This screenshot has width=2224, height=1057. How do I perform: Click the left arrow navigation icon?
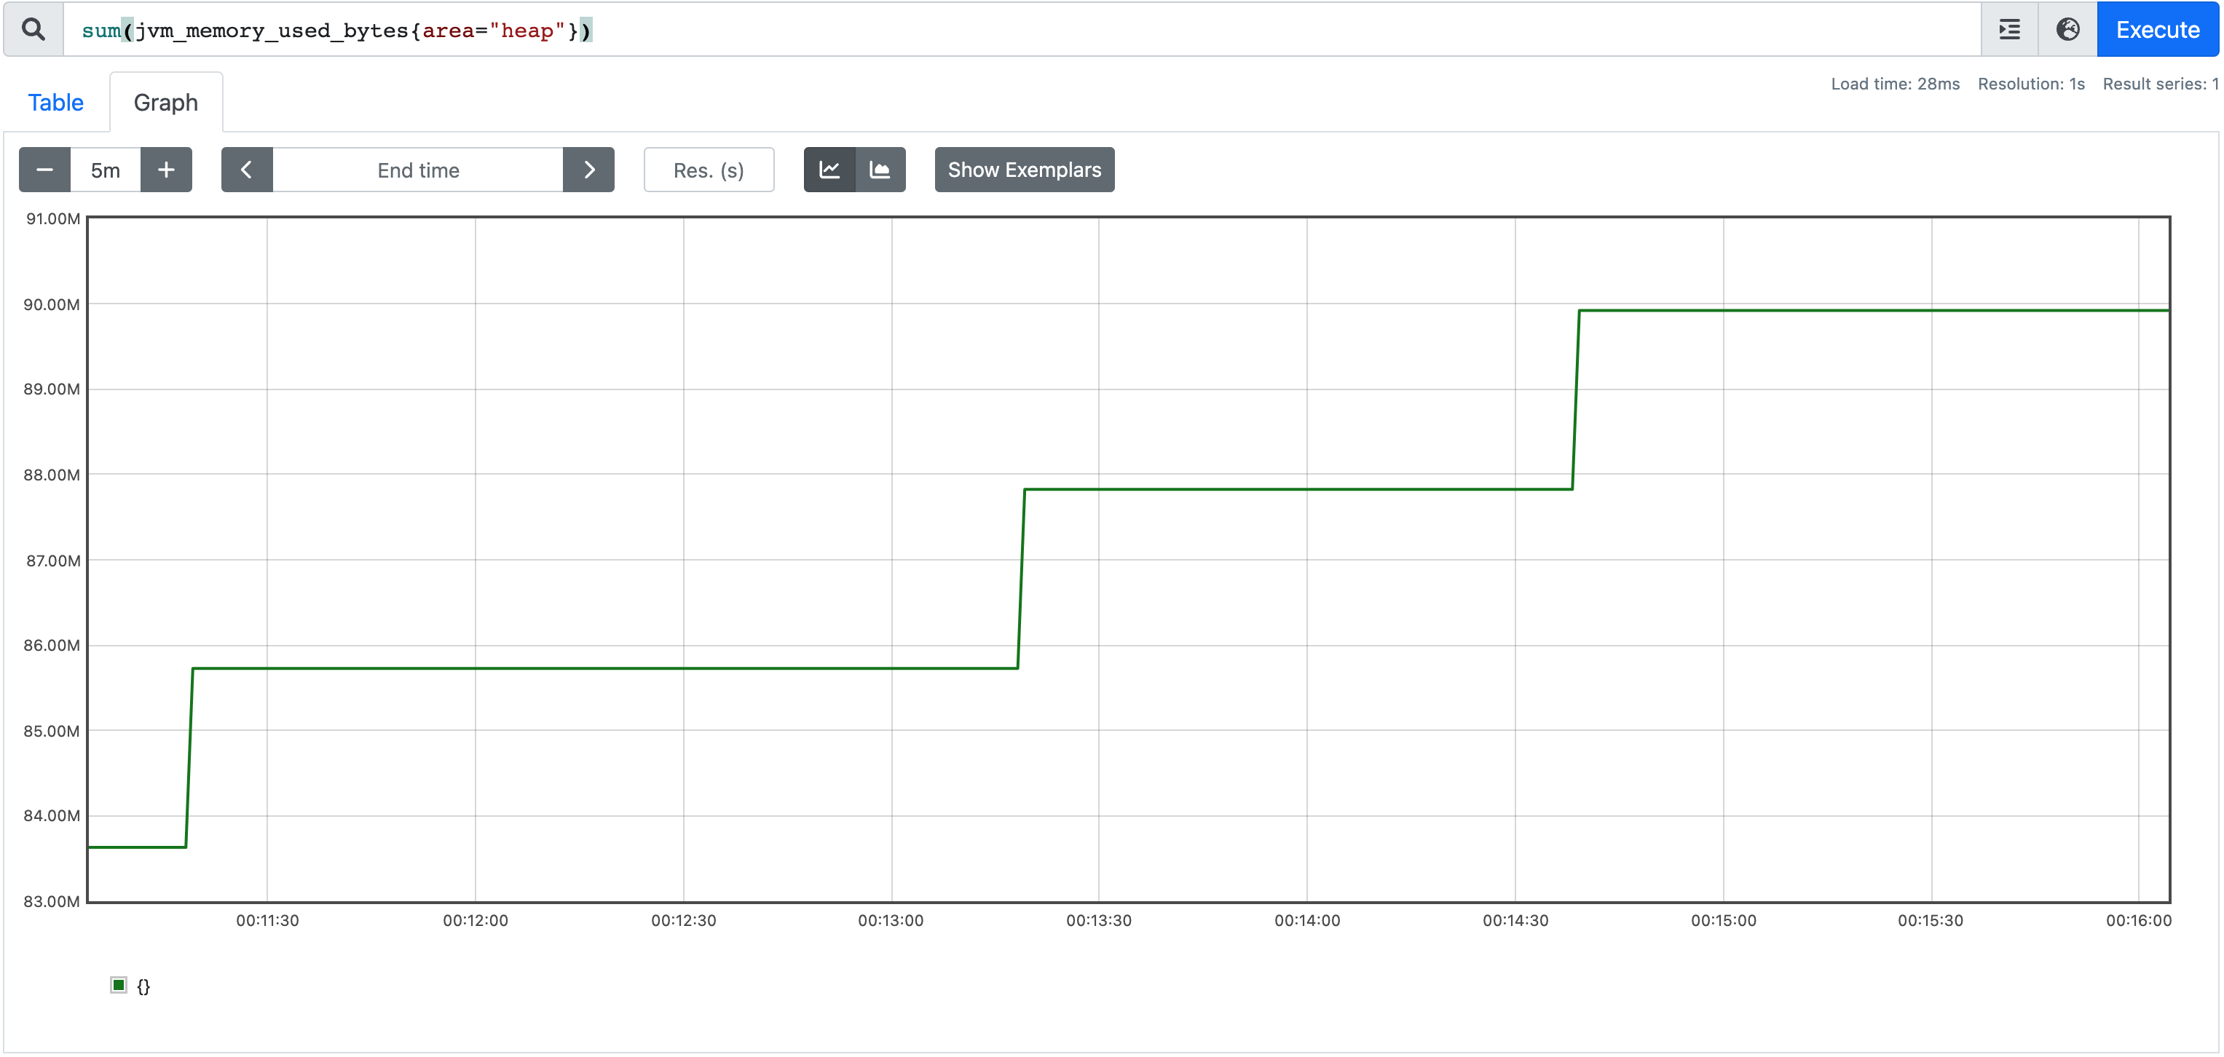(247, 170)
